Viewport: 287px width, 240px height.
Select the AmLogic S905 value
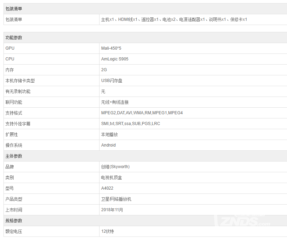pyautogui.click(x=115, y=59)
